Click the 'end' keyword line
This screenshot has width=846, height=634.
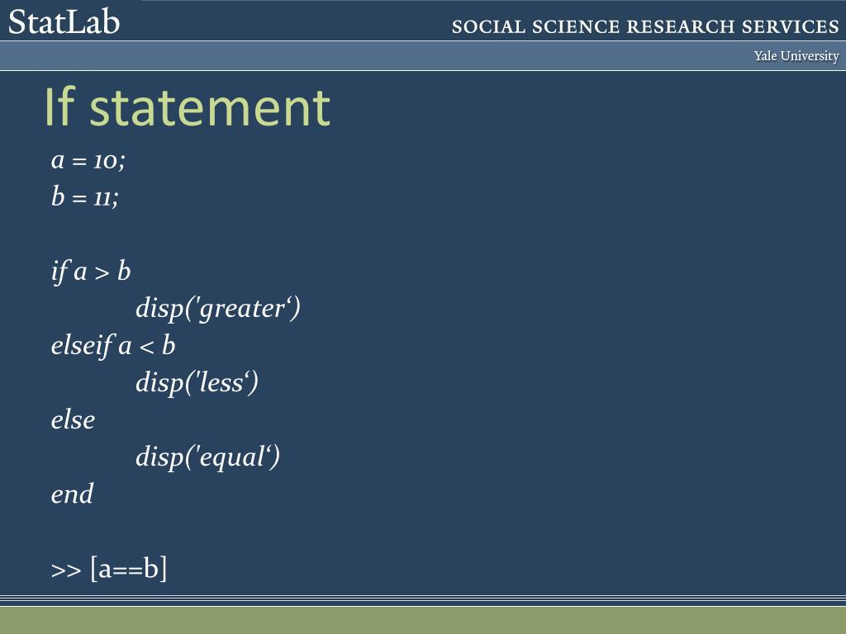73,494
